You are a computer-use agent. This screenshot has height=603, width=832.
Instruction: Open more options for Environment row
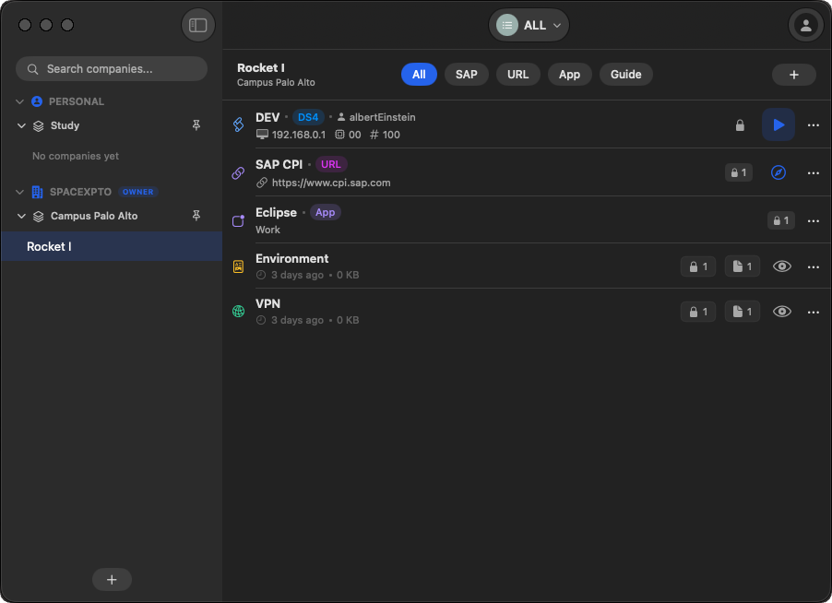click(x=814, y=266)
